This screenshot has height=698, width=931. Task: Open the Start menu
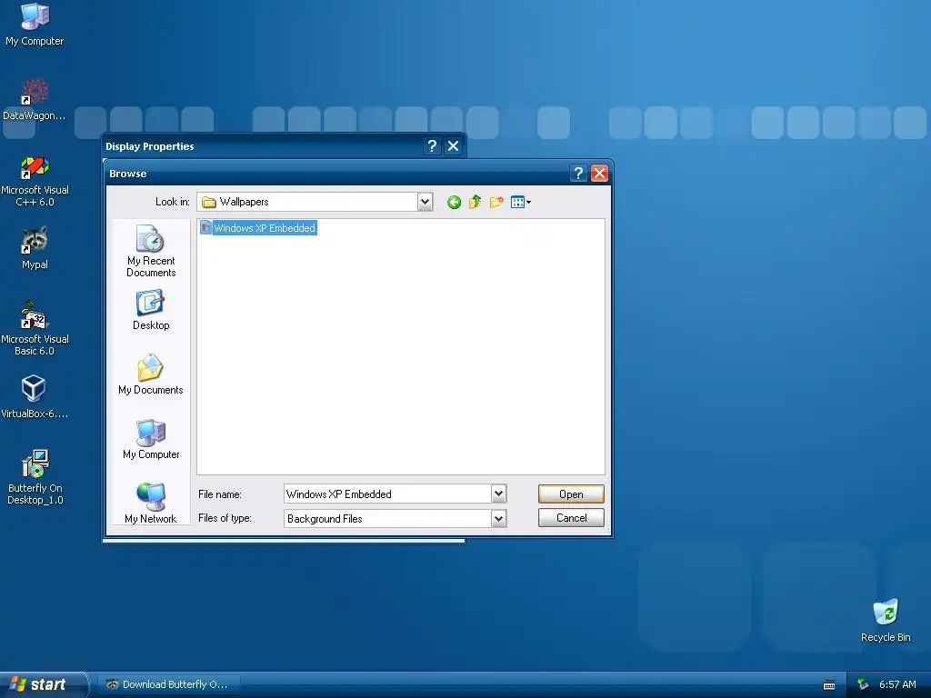tap(44, 684)
